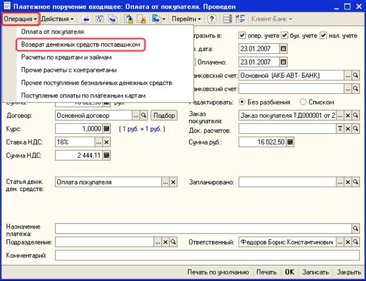Open calculator for Сумма руб. field
Screen dimensions: 366x281
click(290, 142)
